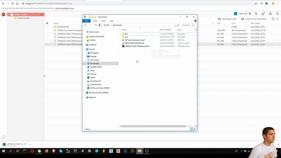This screenshot has width=281, height=158.
Task: Open options for selected MEGA file row
Action: 277,44
